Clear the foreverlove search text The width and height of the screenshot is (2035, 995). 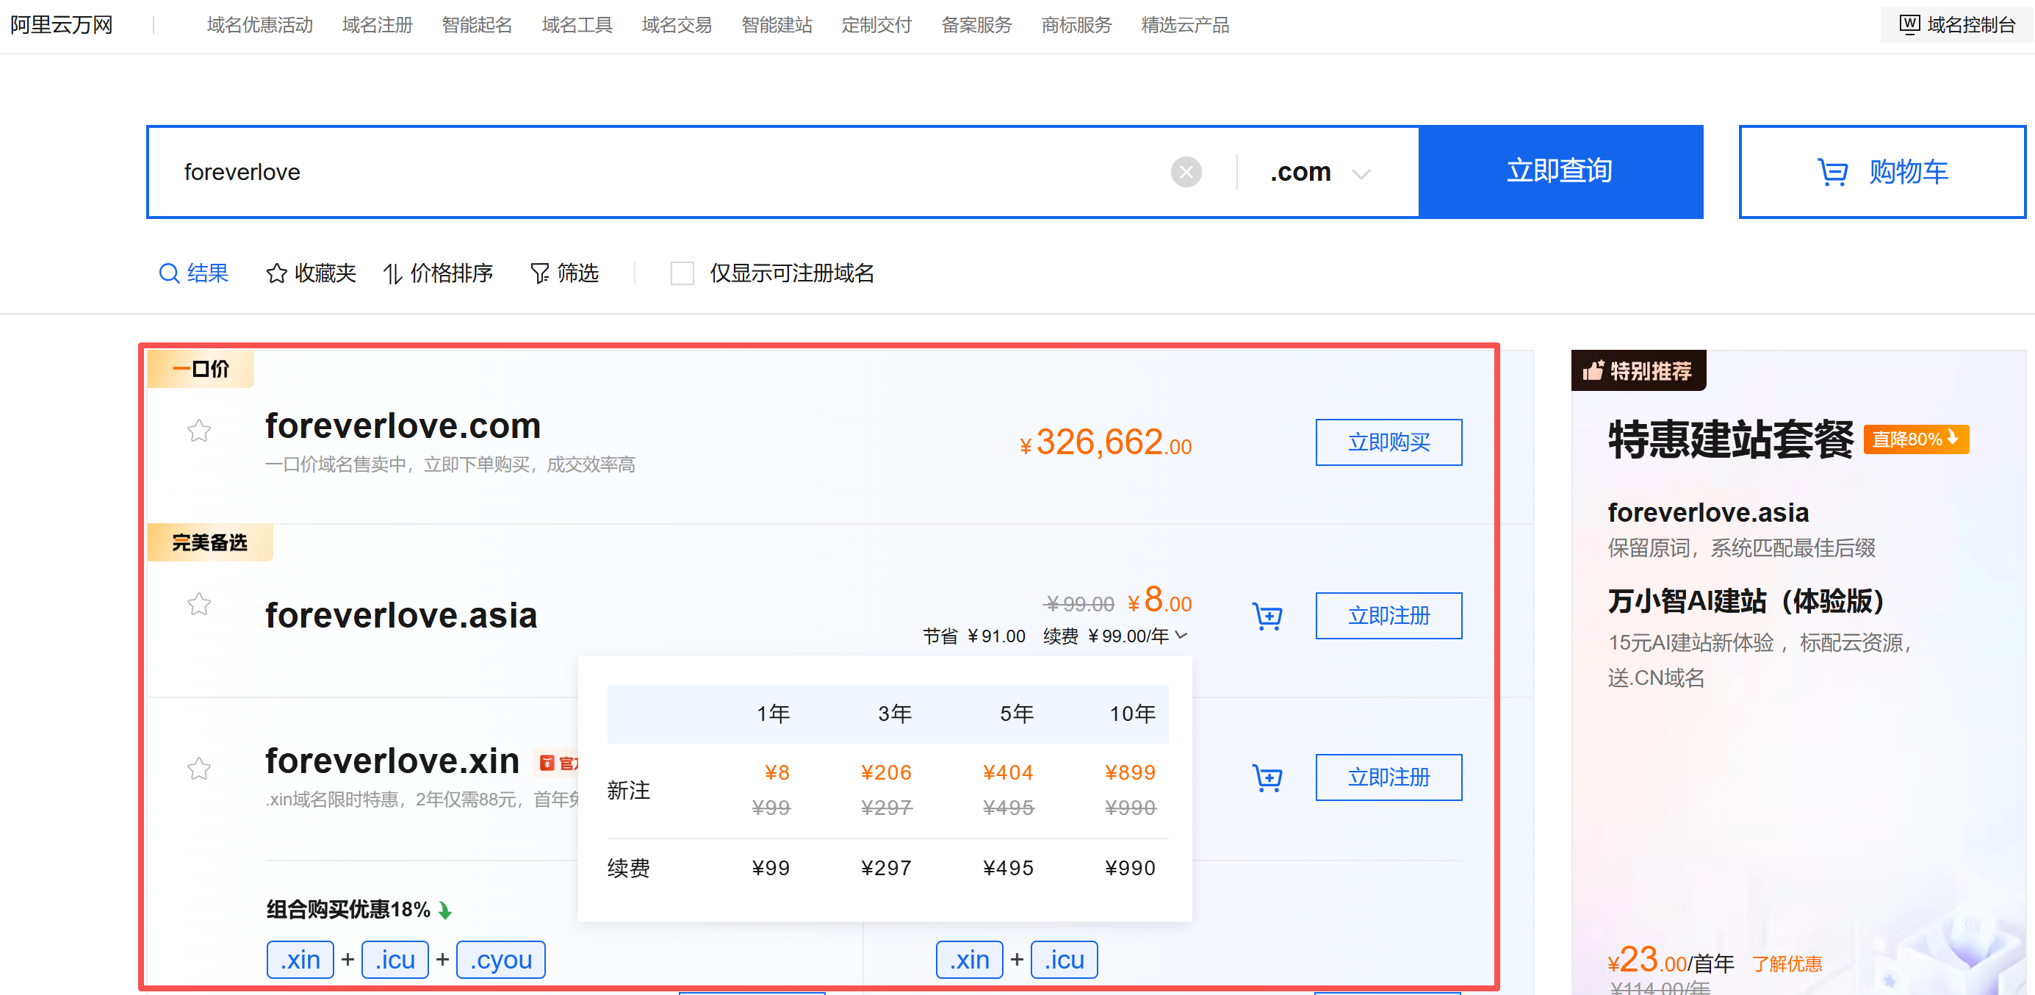click(x=1186, y=172)
